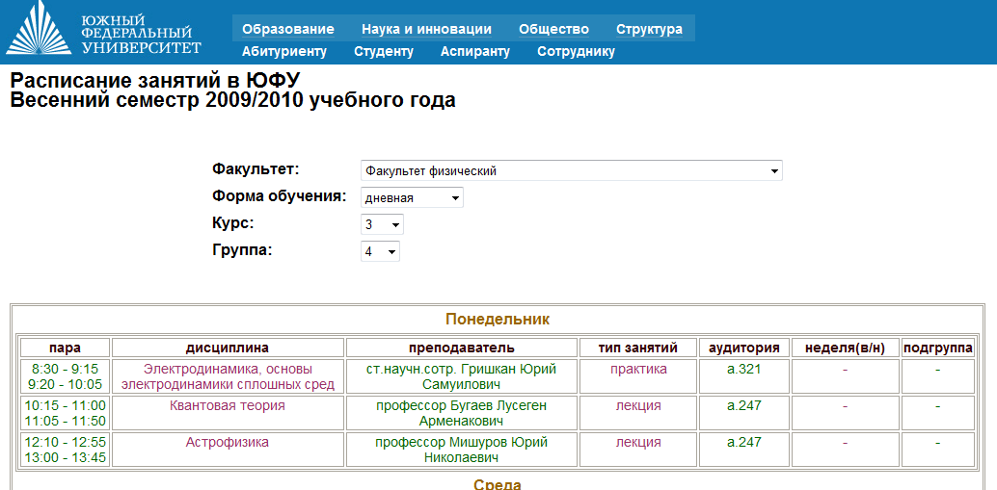Screen dimensions: 997x490
Task: Click the Среда heading
Action: click(498, 485)
